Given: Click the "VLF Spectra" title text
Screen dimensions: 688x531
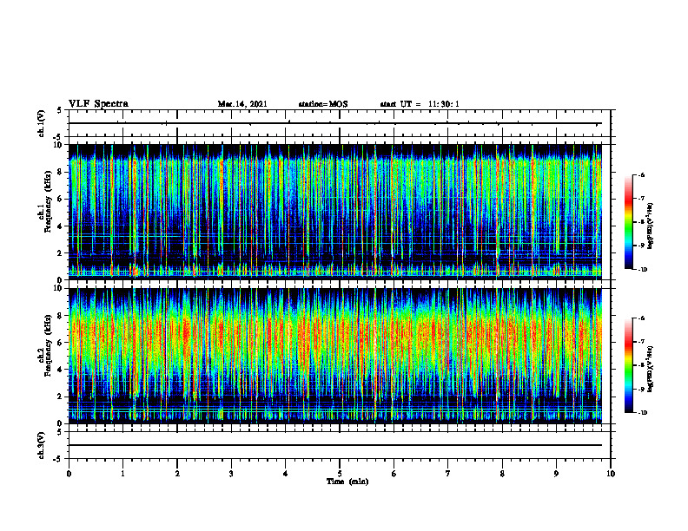Looking at the screenshot, I should pyautogui.click(x=98, y=103).
